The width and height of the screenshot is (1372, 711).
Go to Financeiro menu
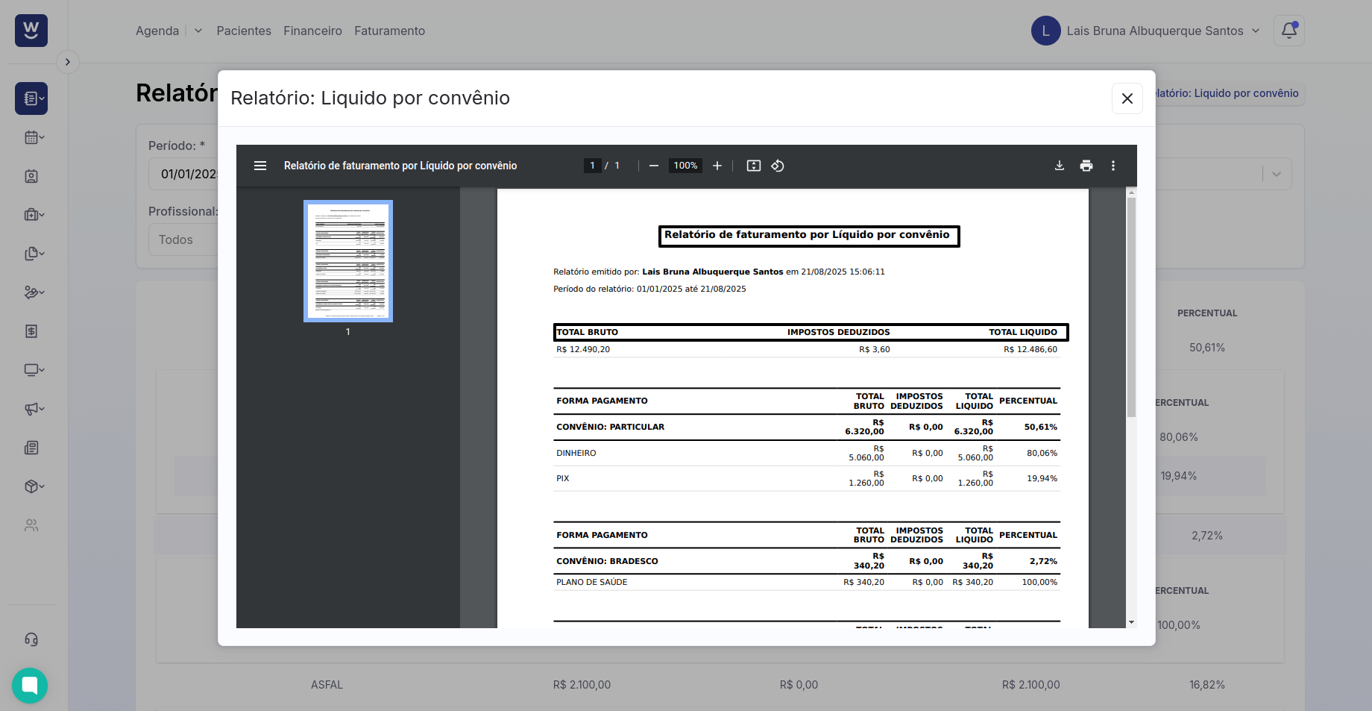pos(312,31)
